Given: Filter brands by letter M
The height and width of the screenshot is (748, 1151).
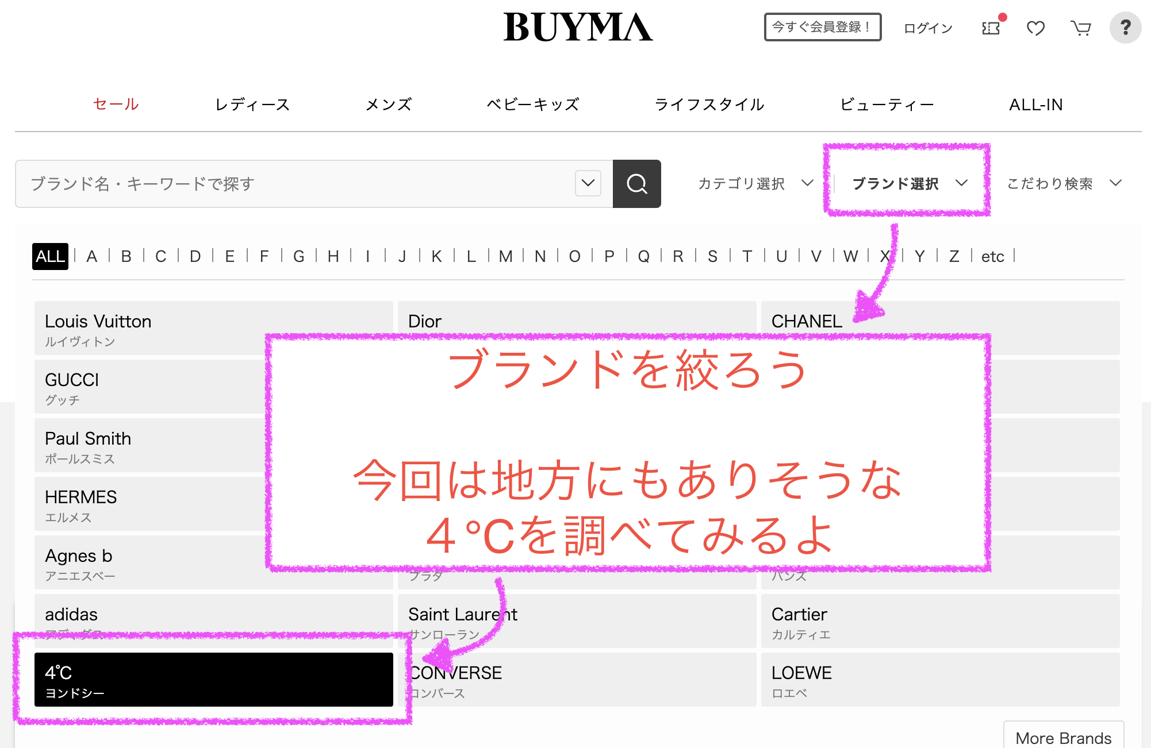Looking at the screenshot, I should 506,256.
